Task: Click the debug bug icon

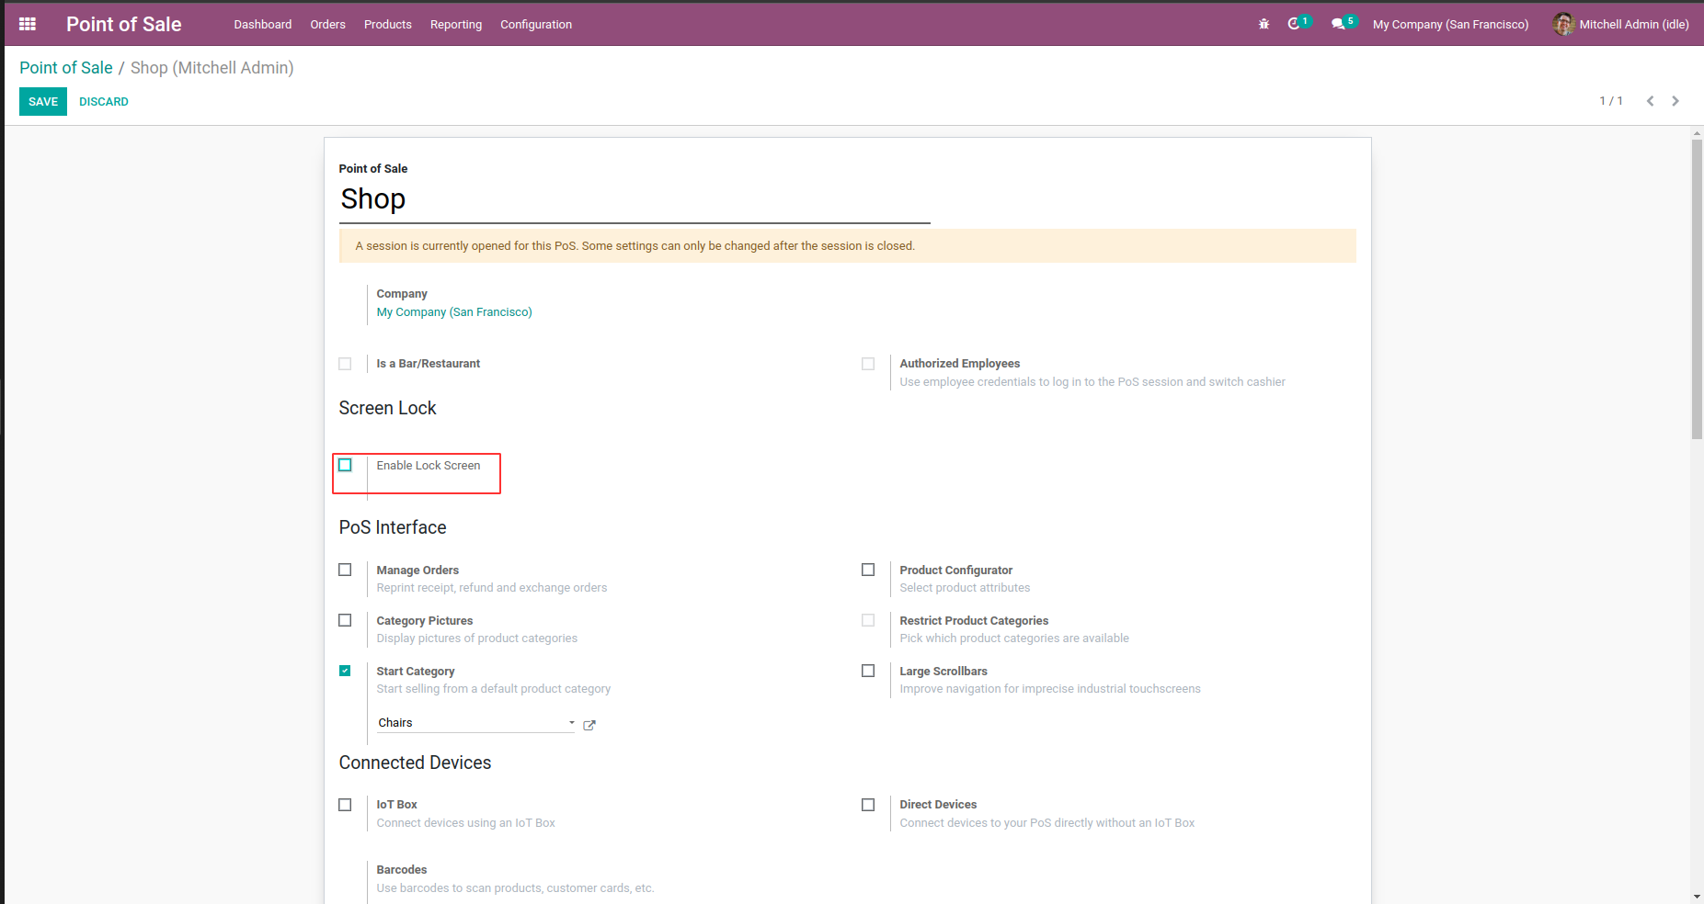Action: tap(1264, 24)
